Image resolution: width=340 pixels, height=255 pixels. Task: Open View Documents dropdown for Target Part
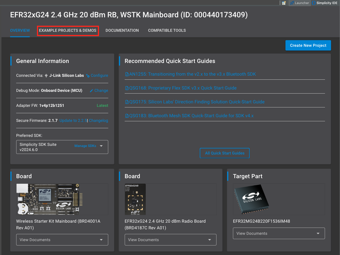click(279, 233)
